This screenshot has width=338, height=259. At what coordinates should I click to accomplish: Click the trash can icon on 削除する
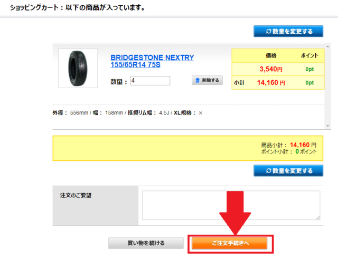(198, 80)
